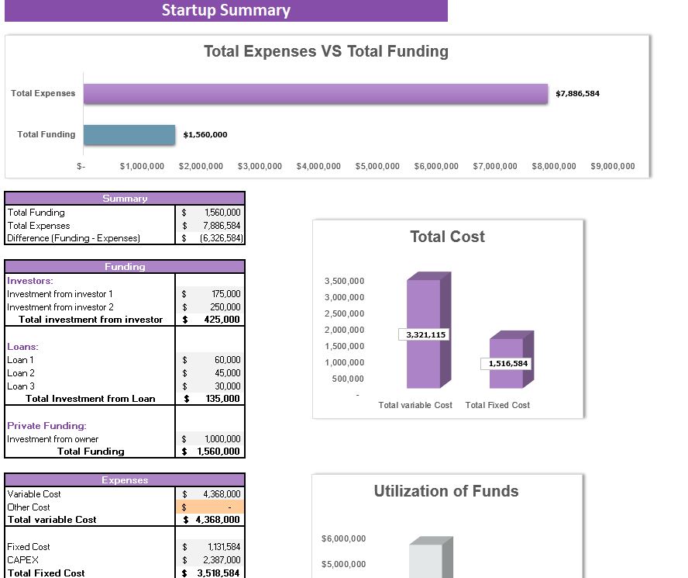This screenshot has height=578, width=688.
Task: Click the $7,886,584 data label
Action: click(x=577, y=93)
